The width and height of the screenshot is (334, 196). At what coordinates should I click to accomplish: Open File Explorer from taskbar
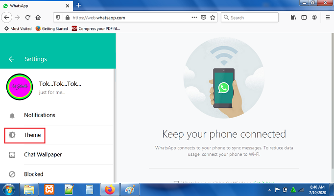(29, 190)
